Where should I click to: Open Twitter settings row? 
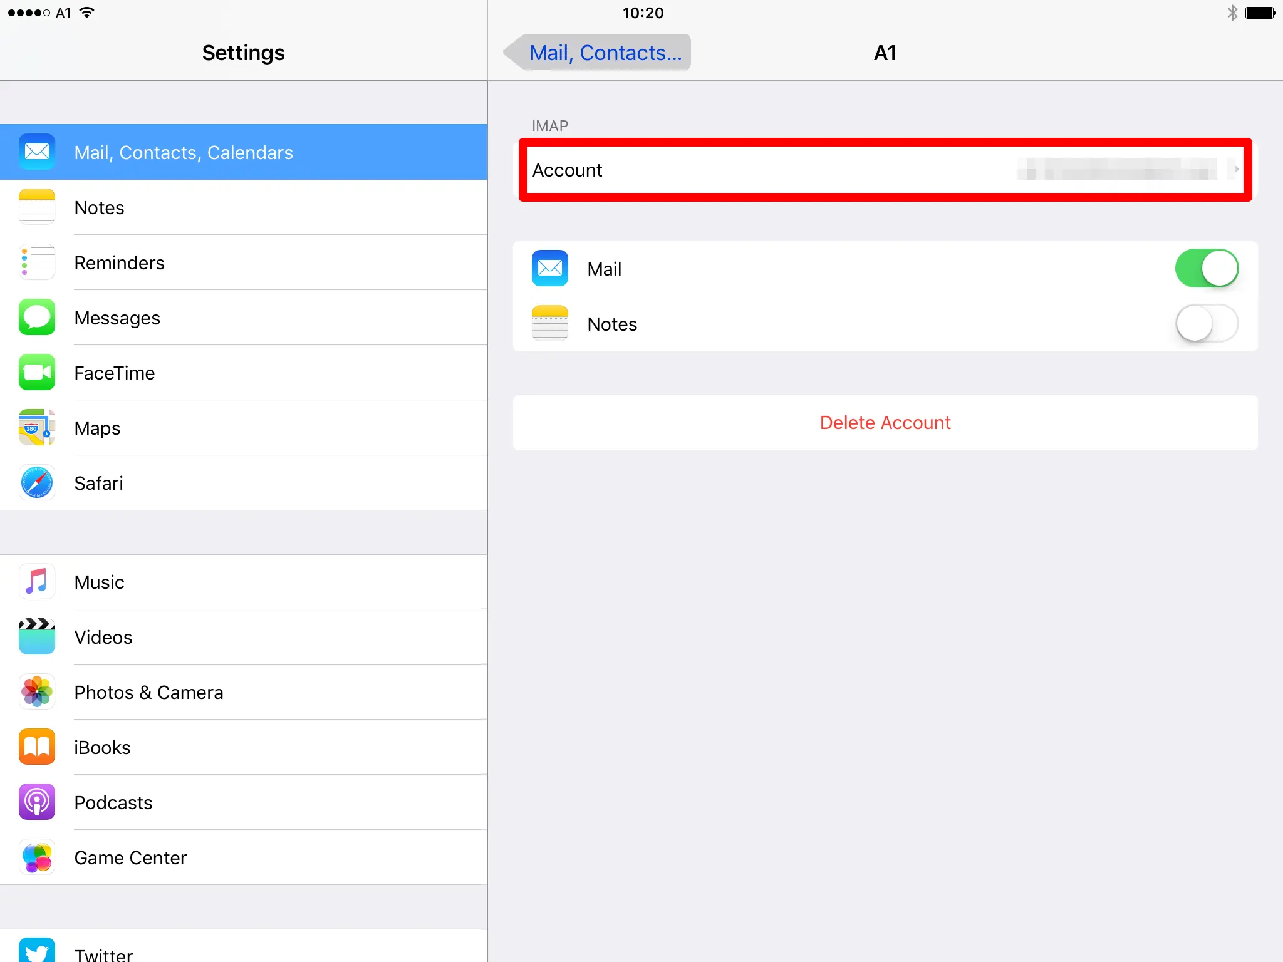click(103, 953)
